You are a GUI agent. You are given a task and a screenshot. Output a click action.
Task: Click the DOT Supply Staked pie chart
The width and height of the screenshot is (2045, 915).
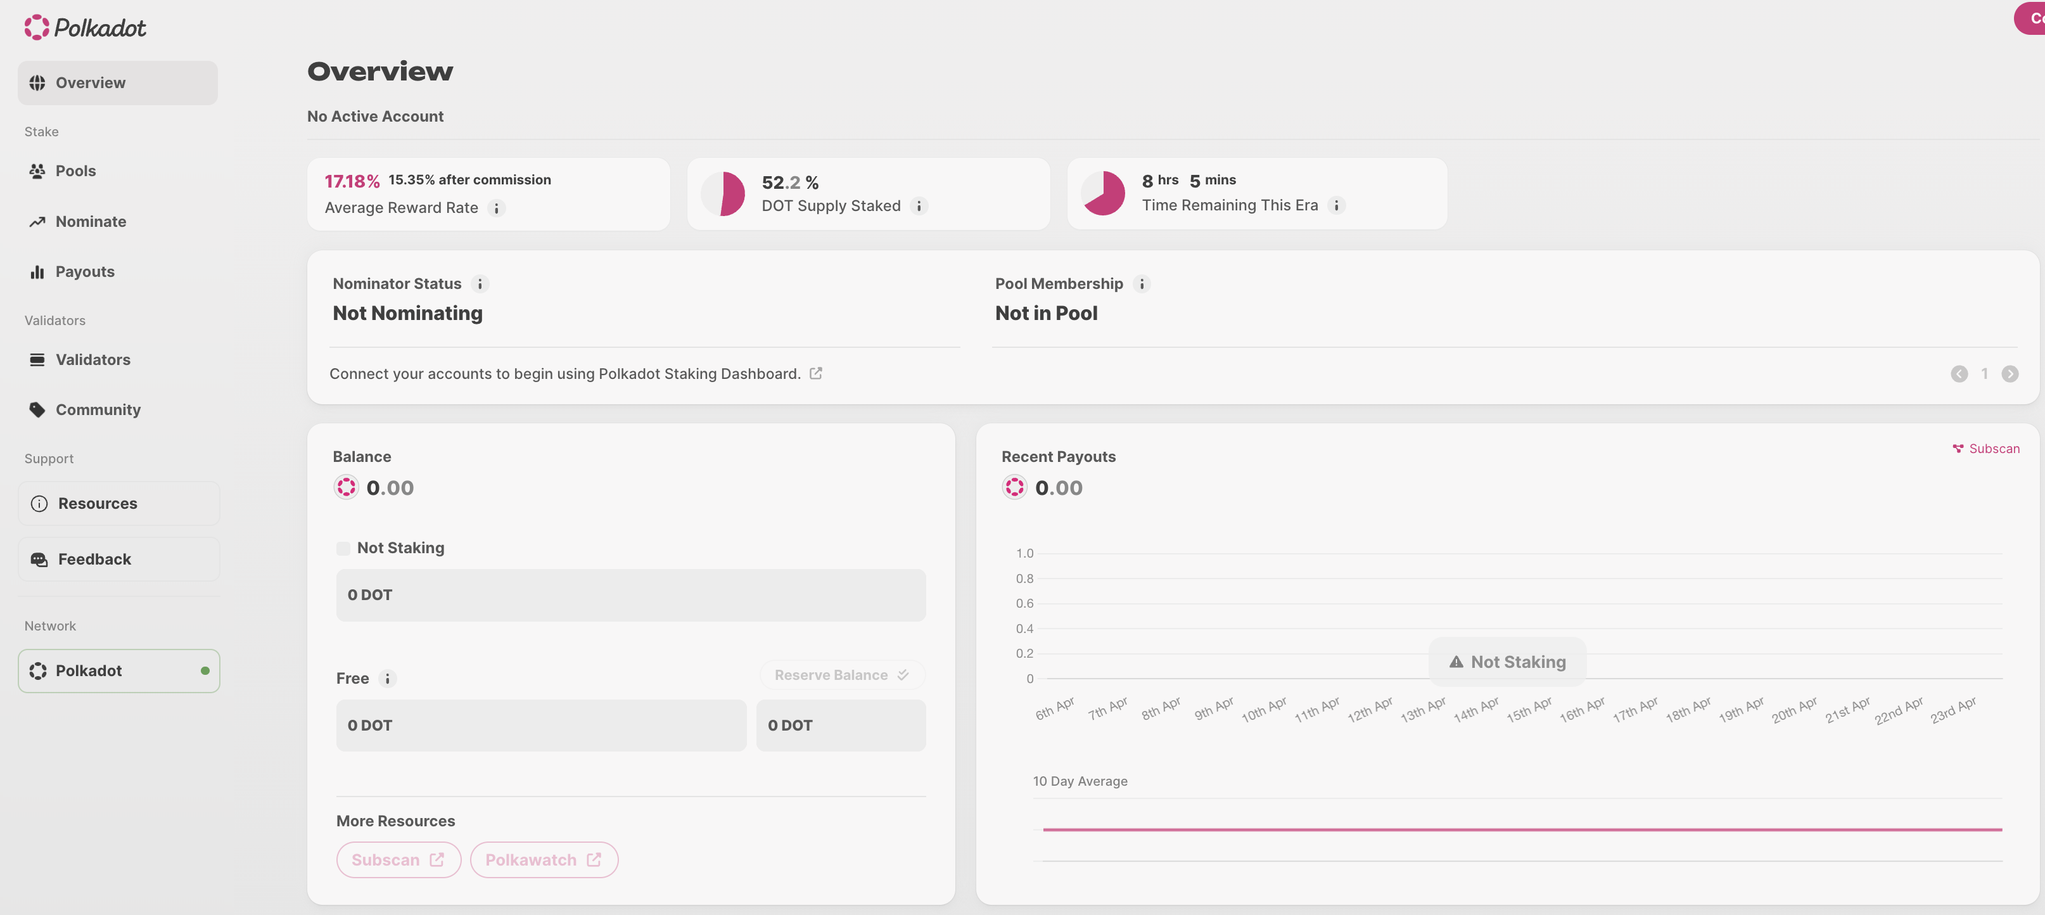722,194
